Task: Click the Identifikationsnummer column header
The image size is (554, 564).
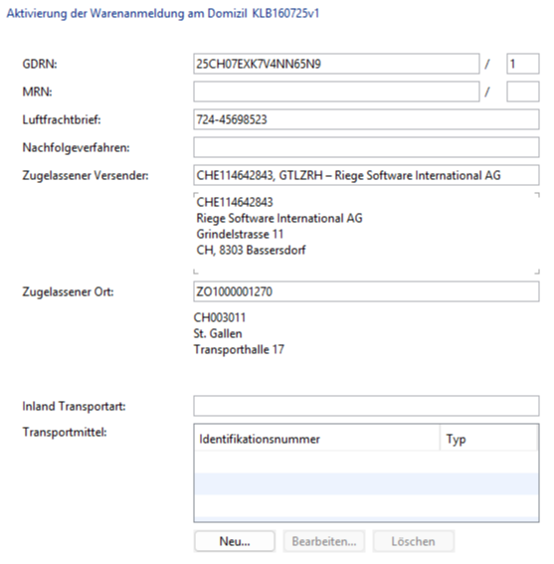Action: pos(317,439)
